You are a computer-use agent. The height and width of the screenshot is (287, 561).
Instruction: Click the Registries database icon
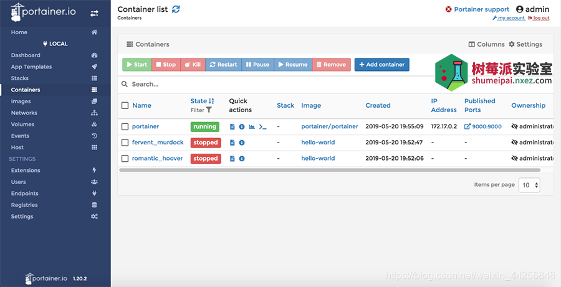pos(95,205)
